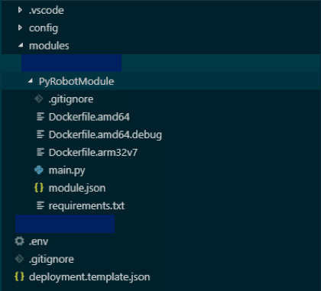Open the main.py file
Image resolution: width=321 pixels, height=291 pixels.
point(67,170)
